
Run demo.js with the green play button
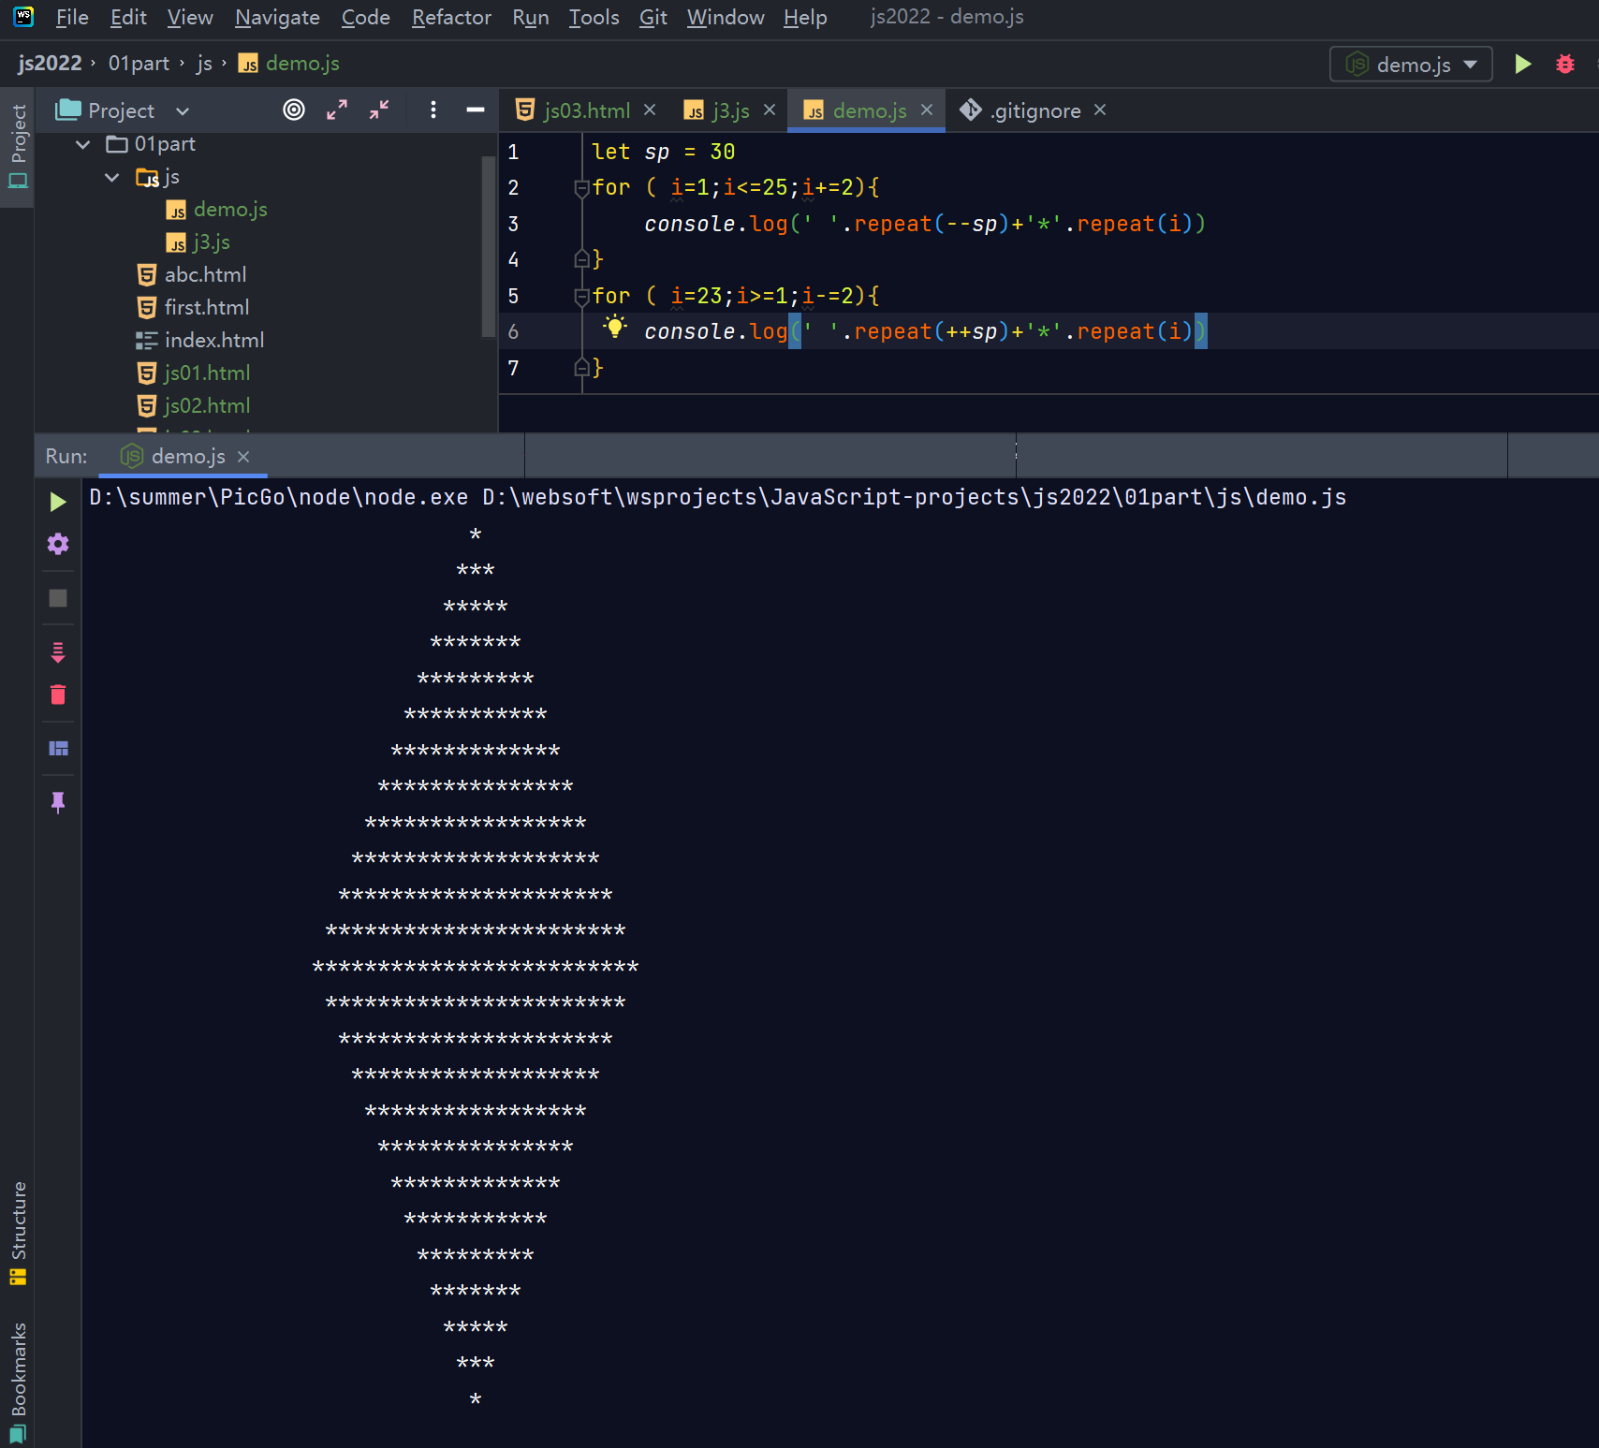pos(1523,64)
